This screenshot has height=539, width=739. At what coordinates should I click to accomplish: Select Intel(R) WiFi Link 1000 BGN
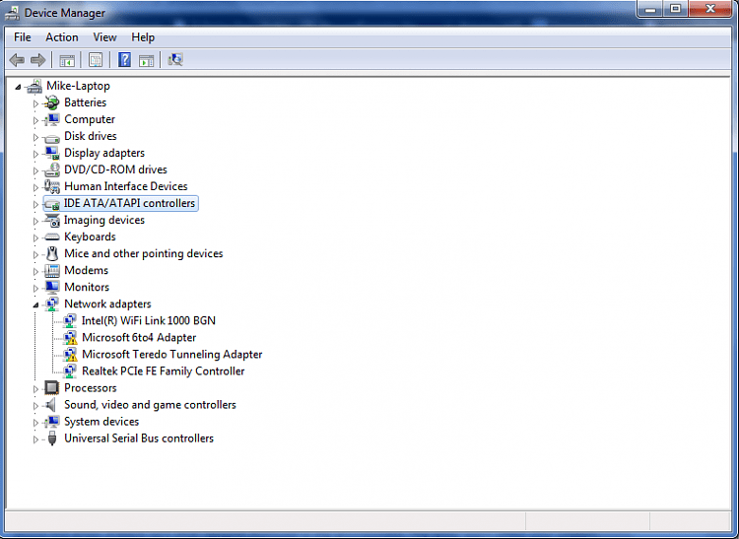[x=149, y=321]
